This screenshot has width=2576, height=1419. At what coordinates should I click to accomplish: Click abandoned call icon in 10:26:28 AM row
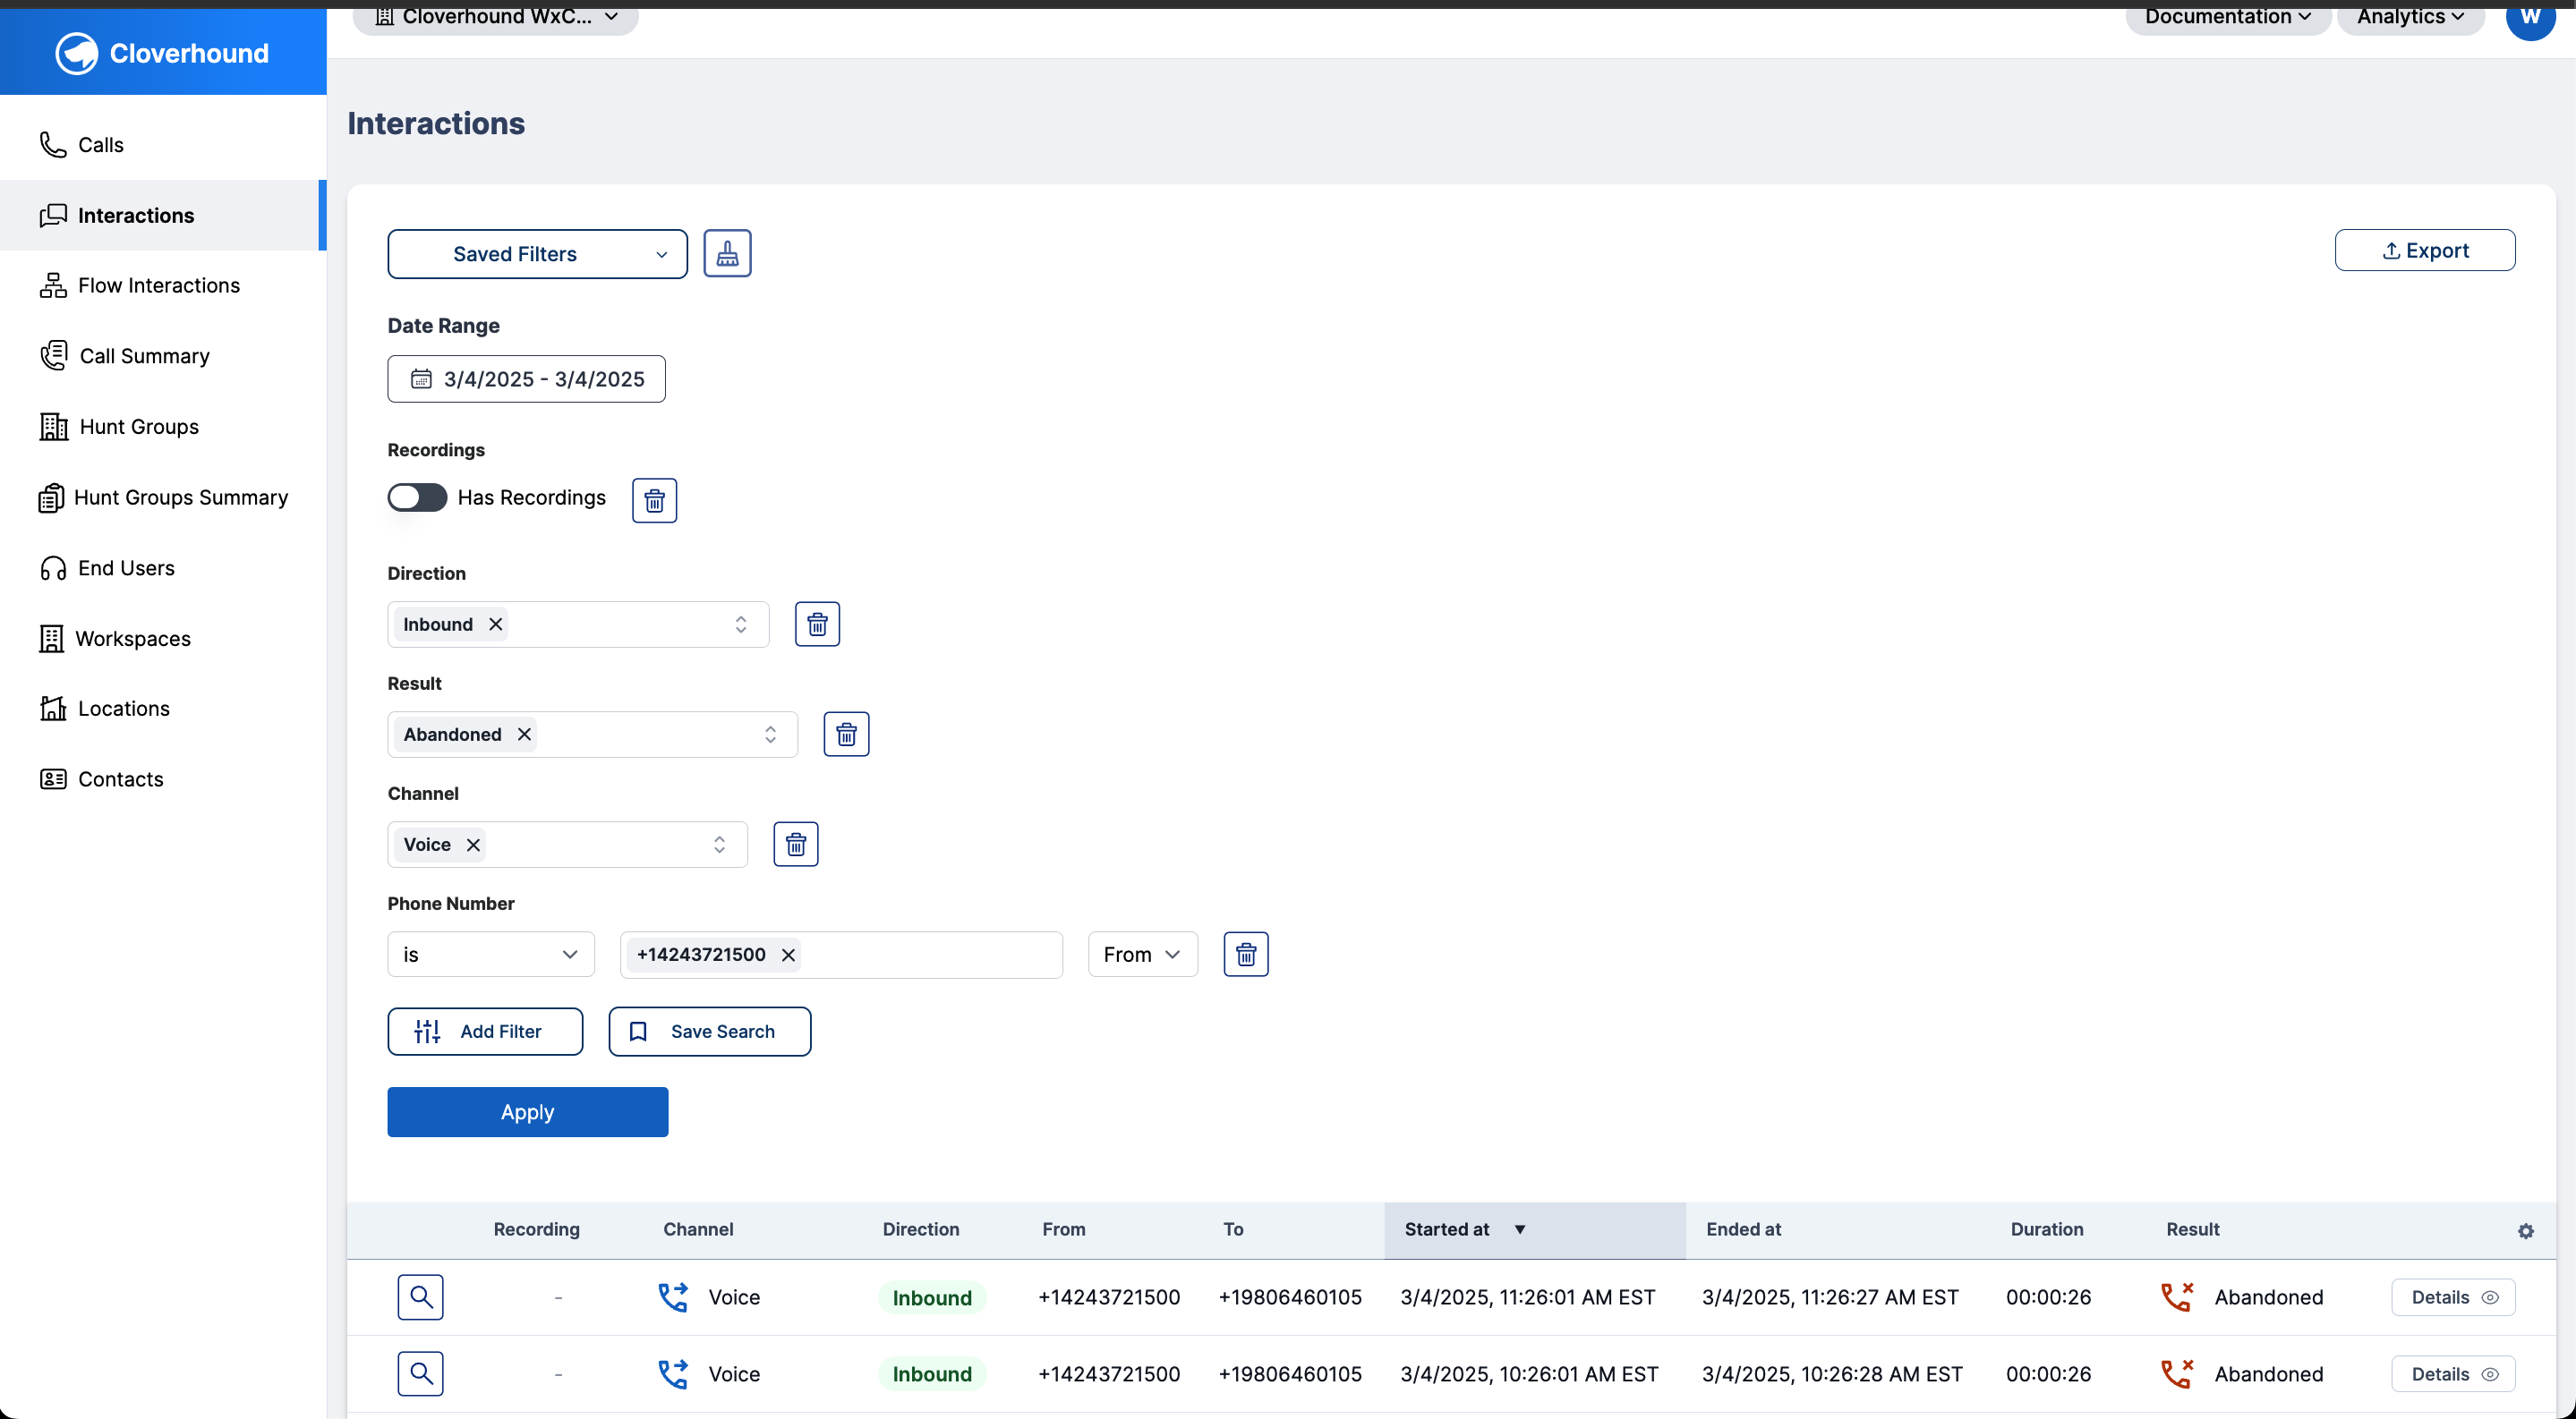point(2177,1374)
